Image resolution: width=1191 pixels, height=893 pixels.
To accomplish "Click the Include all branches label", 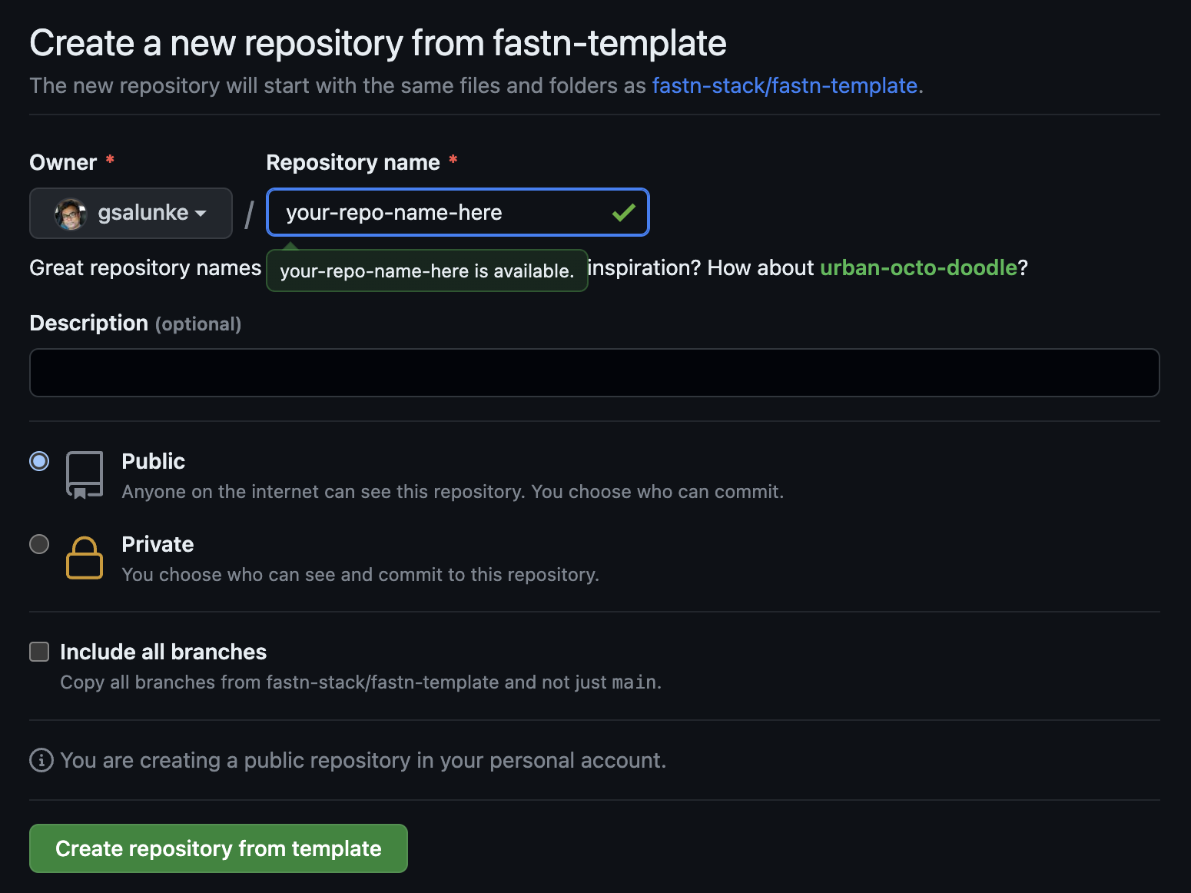I will 163,652.
